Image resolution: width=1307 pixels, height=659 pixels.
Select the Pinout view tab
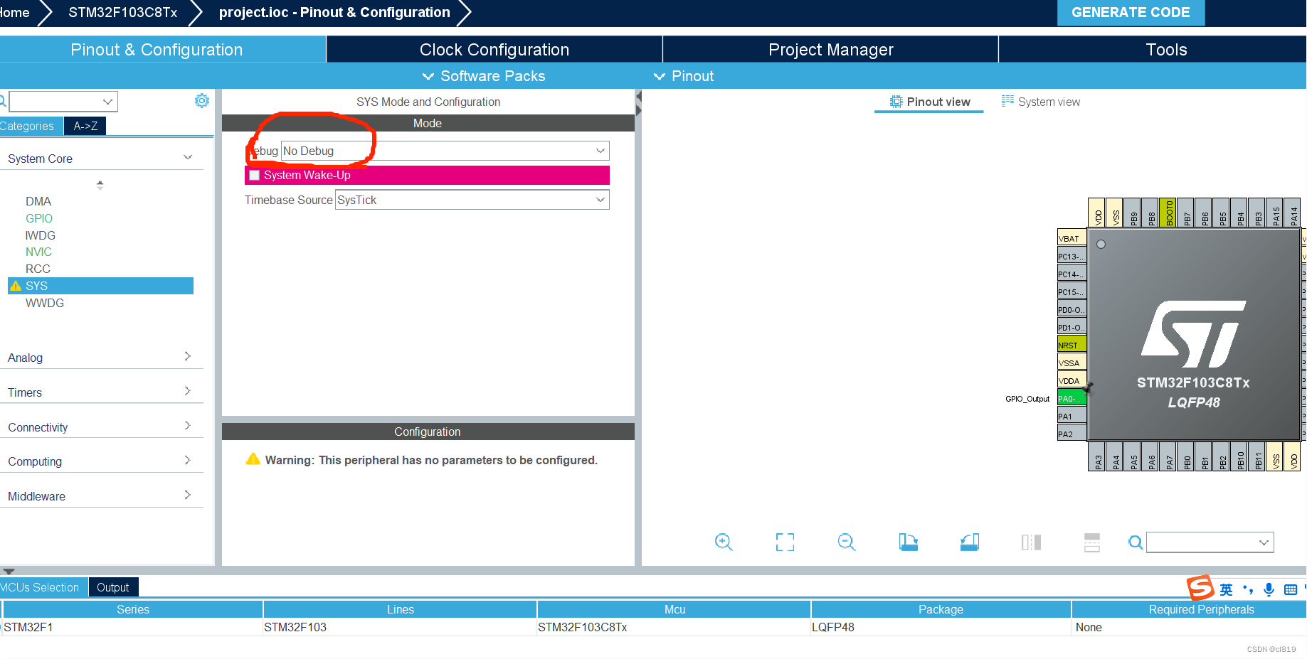point(929,102)
